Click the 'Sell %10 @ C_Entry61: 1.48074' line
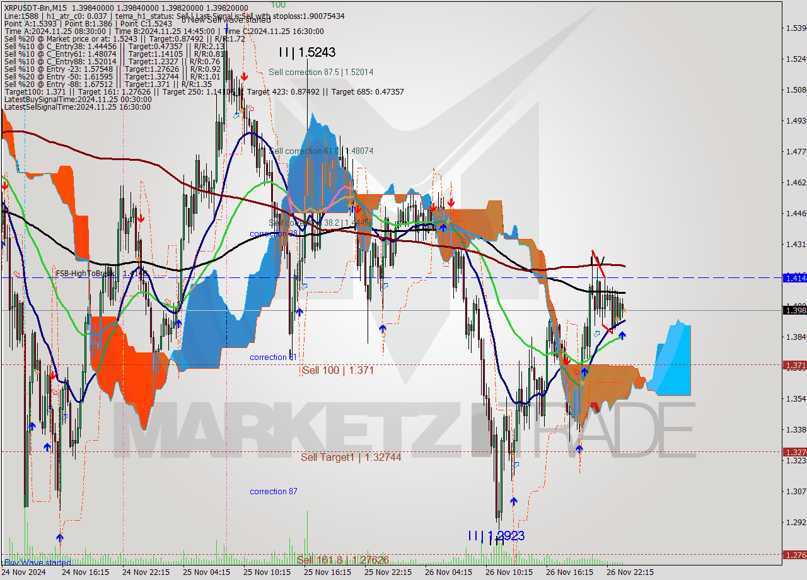This screenshot has width=807, height=580. (113, 54)
